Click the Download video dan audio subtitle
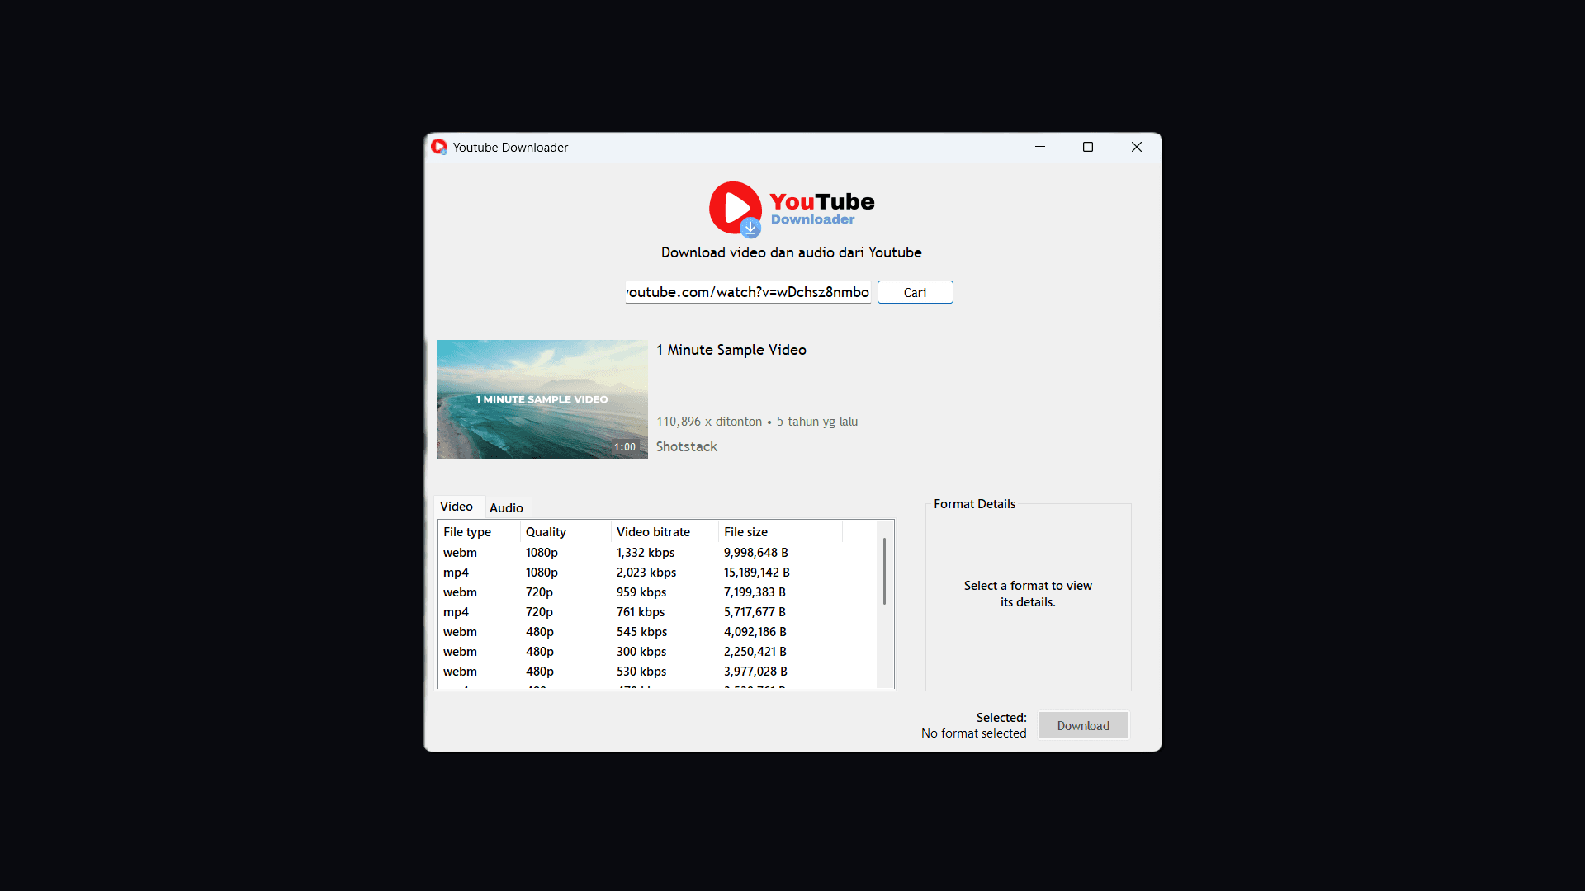This screenshot has height=891, width=1585. [791, 252]
